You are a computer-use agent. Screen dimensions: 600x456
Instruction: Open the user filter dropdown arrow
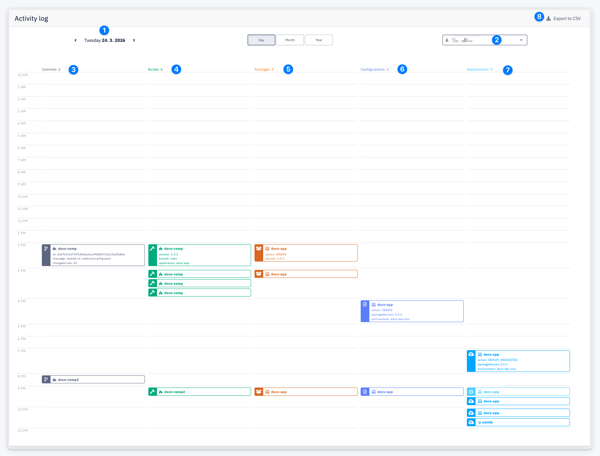pos(521,40)
